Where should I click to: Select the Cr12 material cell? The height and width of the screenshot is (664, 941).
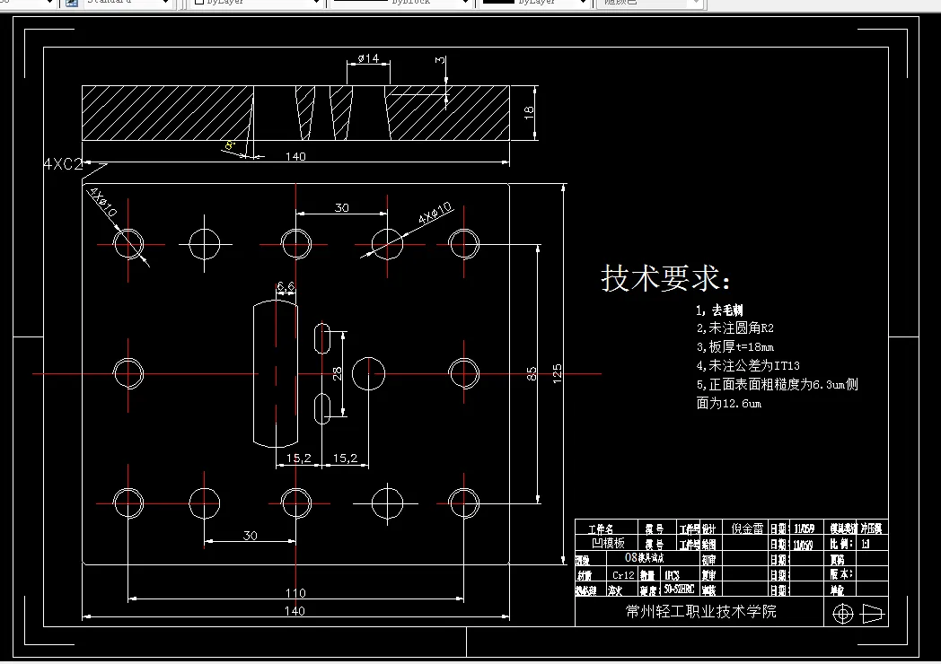pyautogui.click(x=623, y=574)
